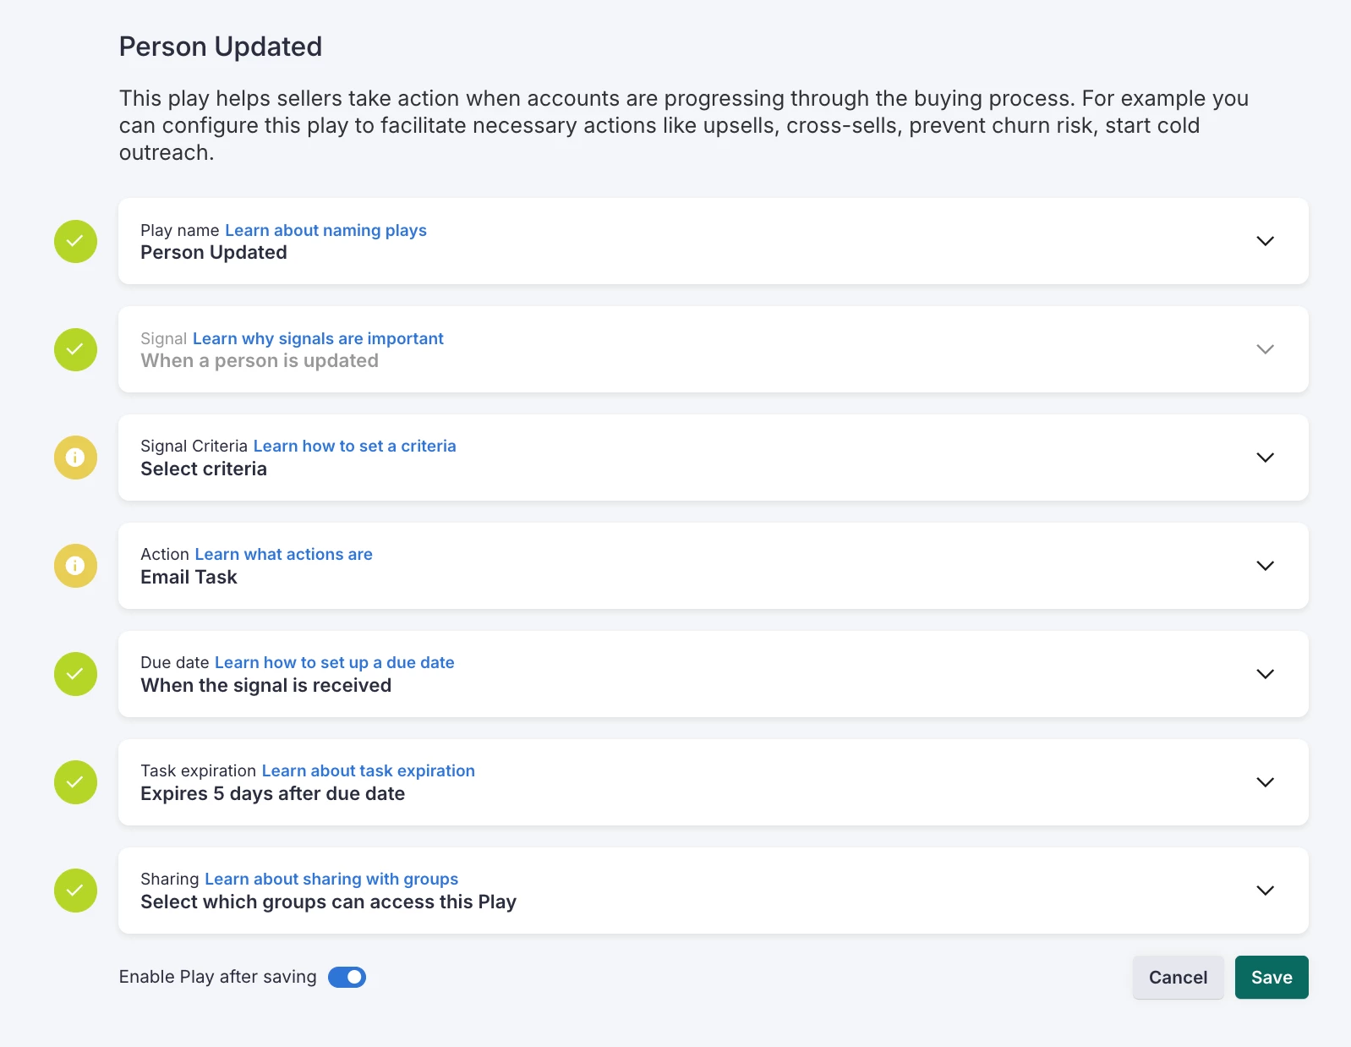Click 'Select criteria' text

click(204, 469)
